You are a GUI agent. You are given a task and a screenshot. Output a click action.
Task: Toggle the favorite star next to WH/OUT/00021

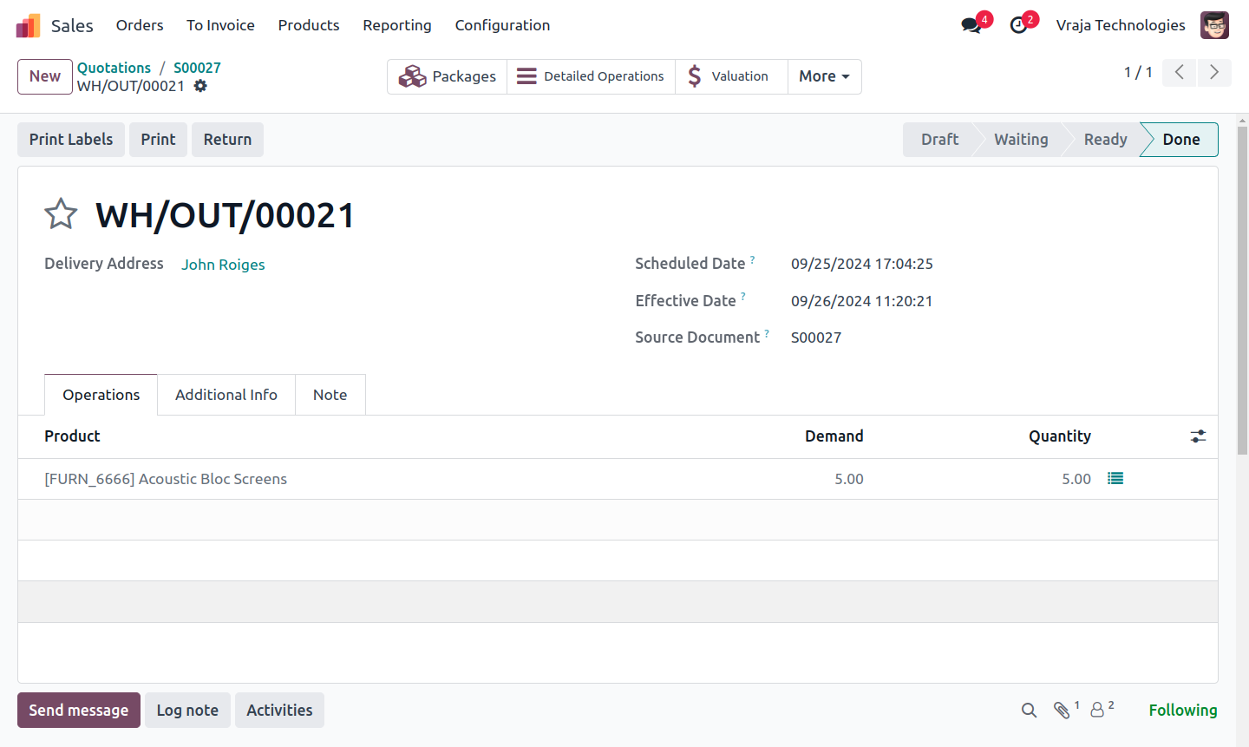pyautogui.click(x=61, y=213)
